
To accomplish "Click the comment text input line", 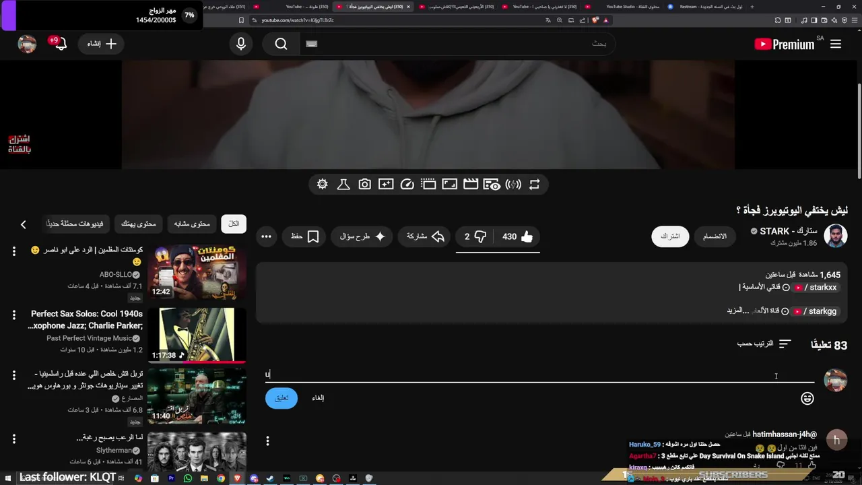I will pyautogui.click(x=539, y=375).
